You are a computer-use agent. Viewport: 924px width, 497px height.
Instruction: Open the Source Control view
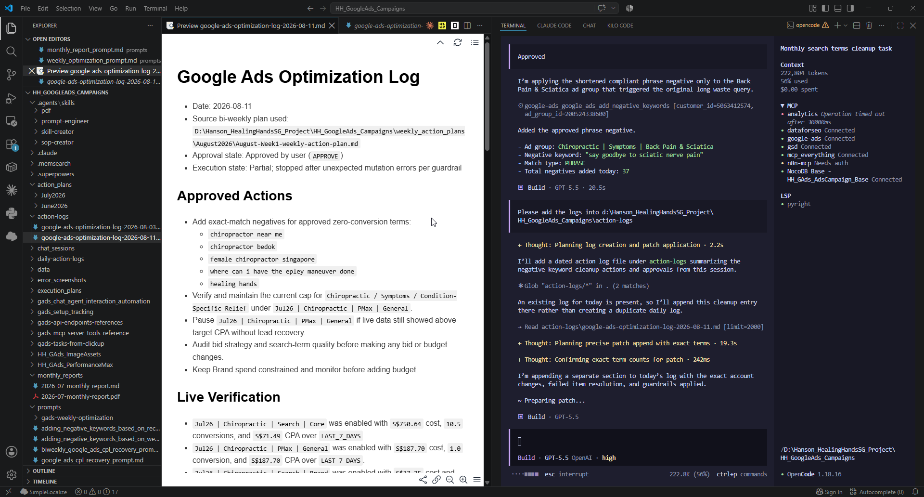(12, 75)
